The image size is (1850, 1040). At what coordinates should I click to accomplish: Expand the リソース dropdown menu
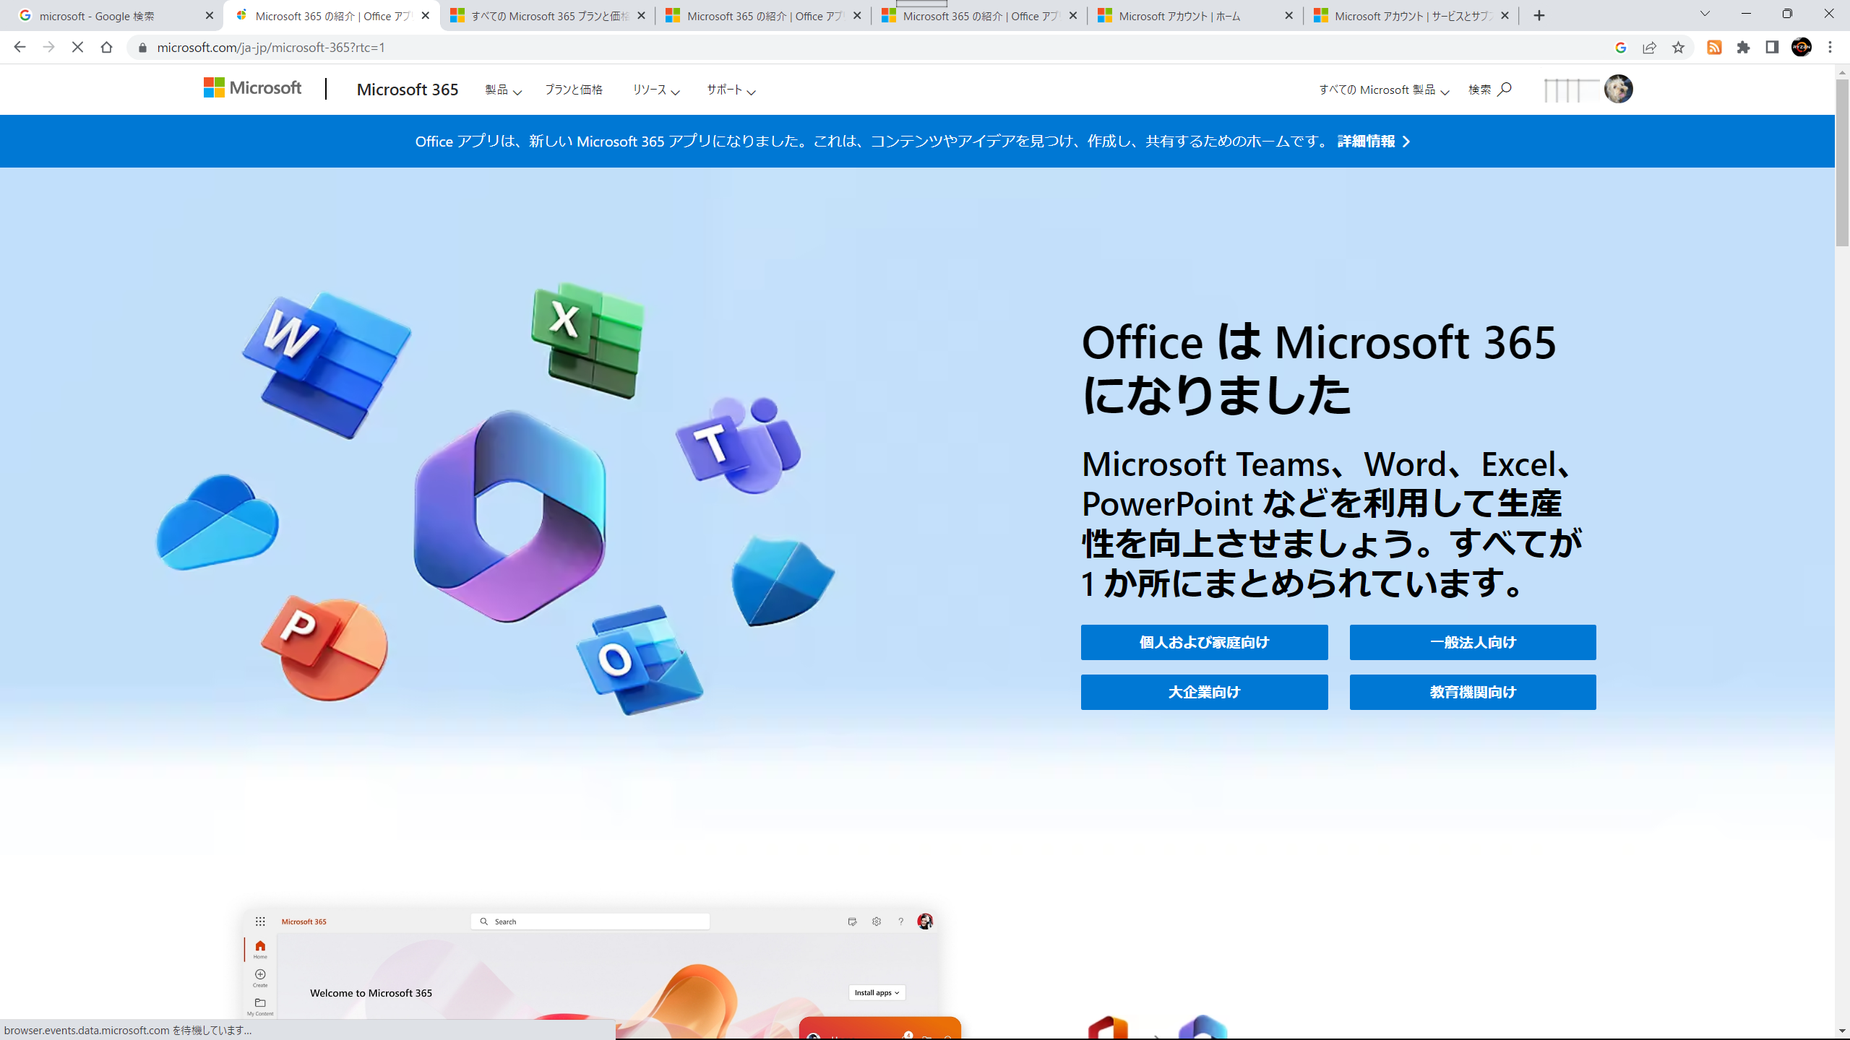[x=655, y=90]
